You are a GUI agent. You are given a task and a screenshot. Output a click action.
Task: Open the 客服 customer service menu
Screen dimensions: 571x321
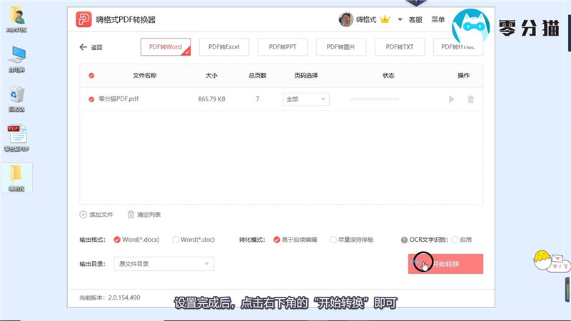(x=415, y=20)
